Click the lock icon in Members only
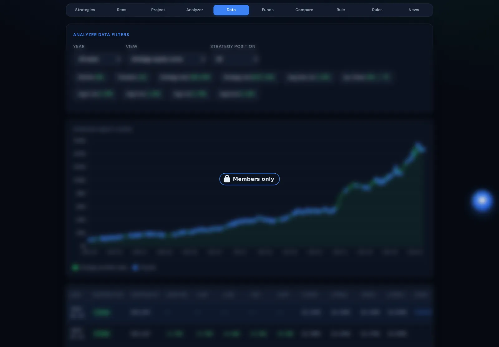This screenshot has height=347, width=499. (x=227, y=179)
